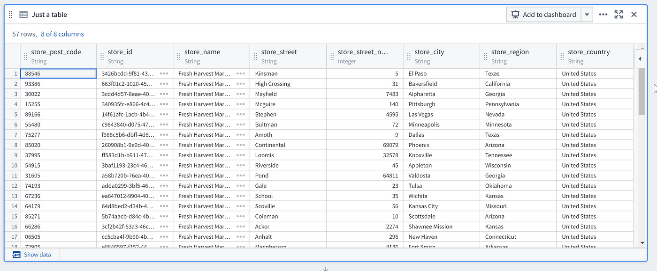Screen dimensions: 657x271
Task: Select the Bakersfield city cell
Action: pos(442,84)
